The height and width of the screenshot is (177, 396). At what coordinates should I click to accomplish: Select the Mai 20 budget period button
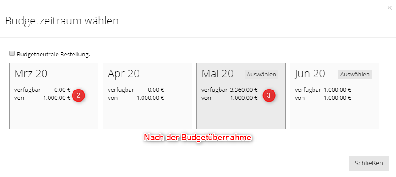261,75
